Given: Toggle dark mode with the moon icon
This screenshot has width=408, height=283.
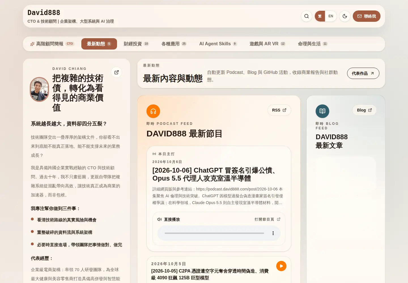Looking at the screenshot, I should pos(345,16).
